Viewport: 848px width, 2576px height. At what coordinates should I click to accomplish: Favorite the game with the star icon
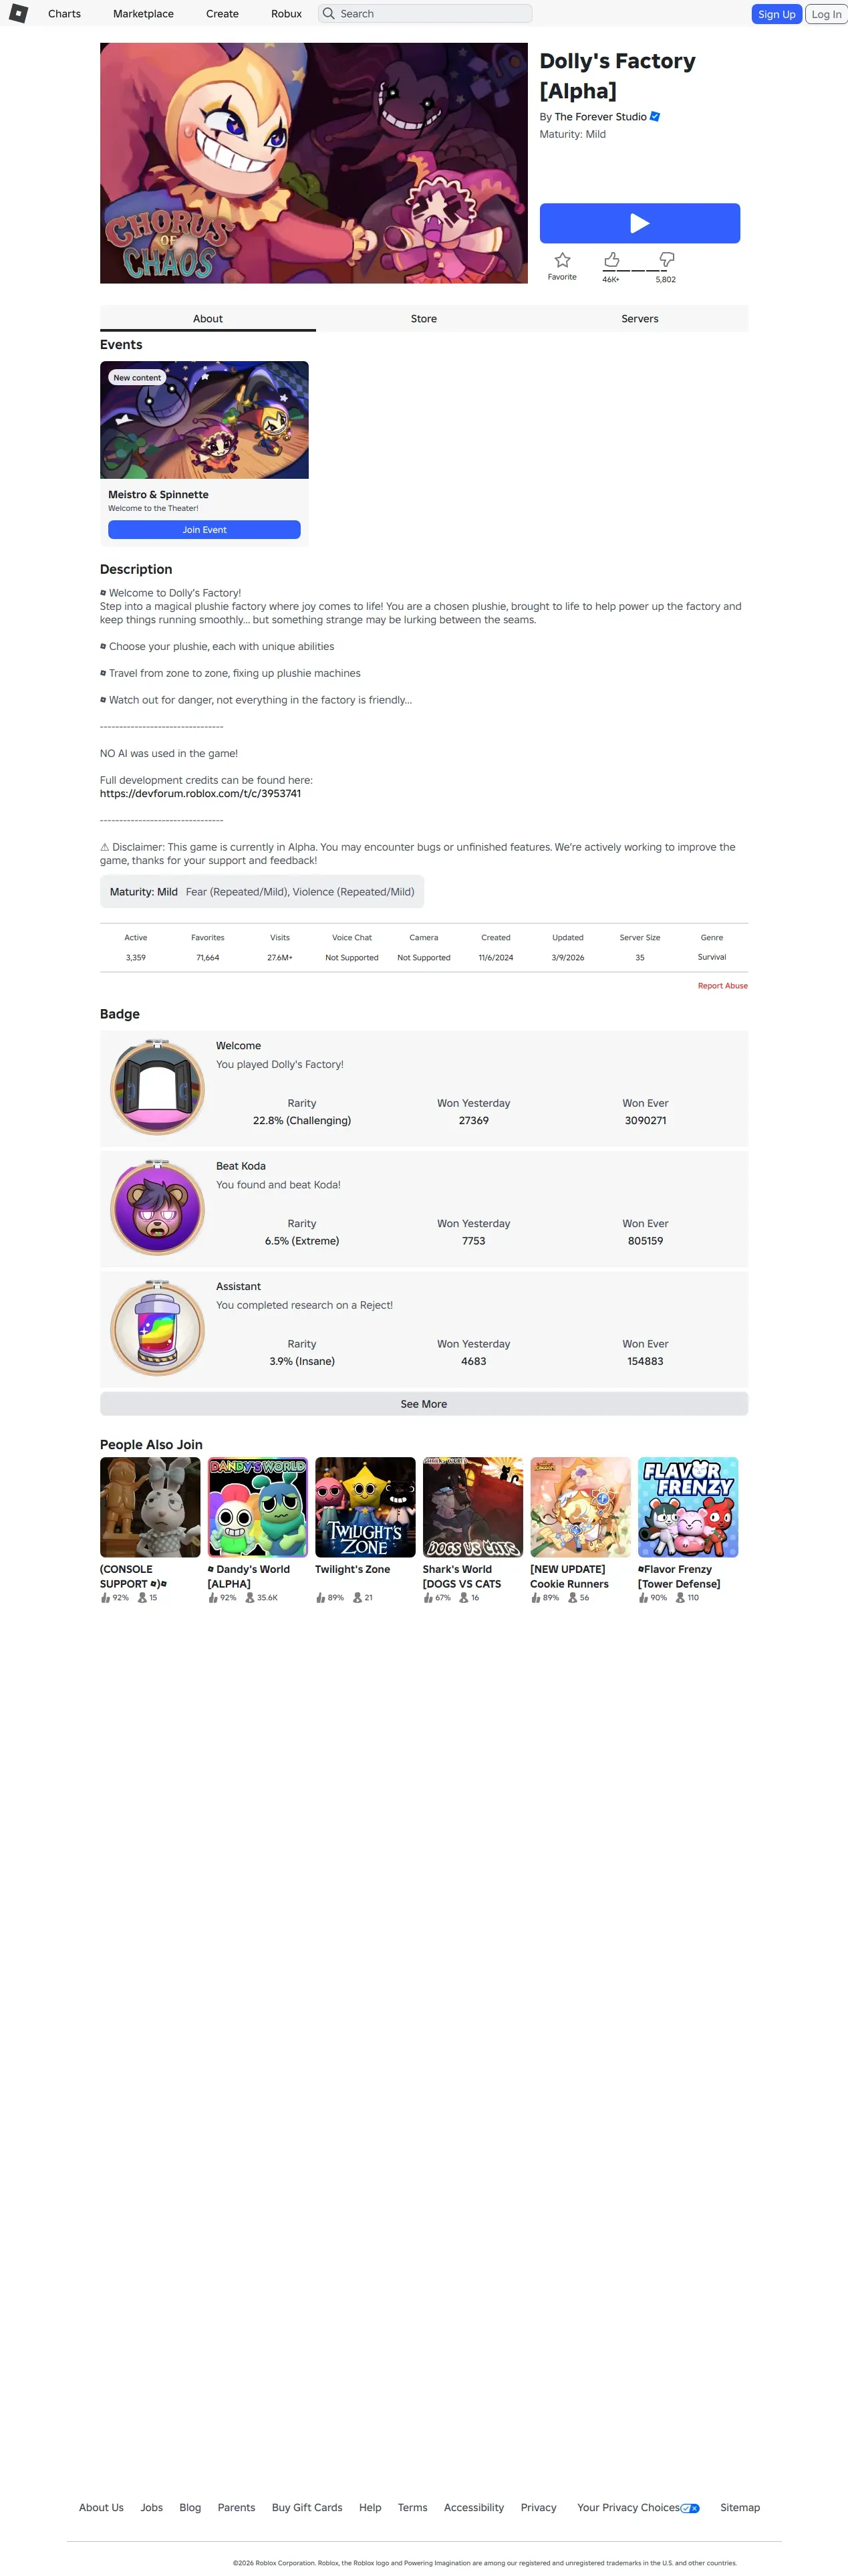(563, 260)
